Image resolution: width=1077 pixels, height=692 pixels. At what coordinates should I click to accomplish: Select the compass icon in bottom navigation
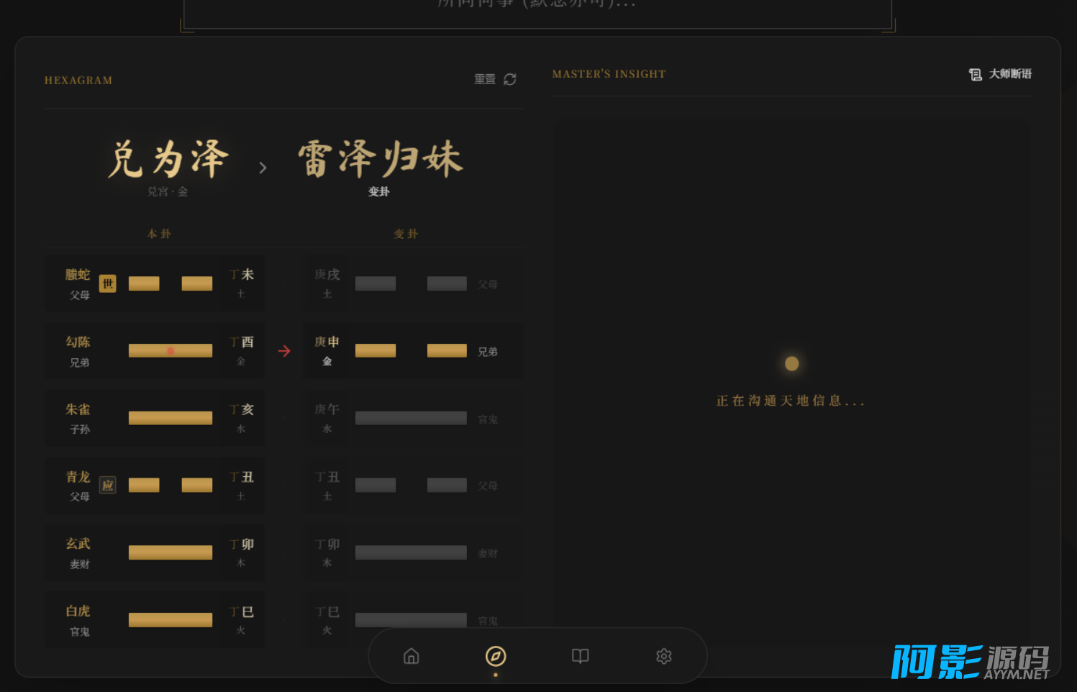pyautogui.click(x=496, y=656)
